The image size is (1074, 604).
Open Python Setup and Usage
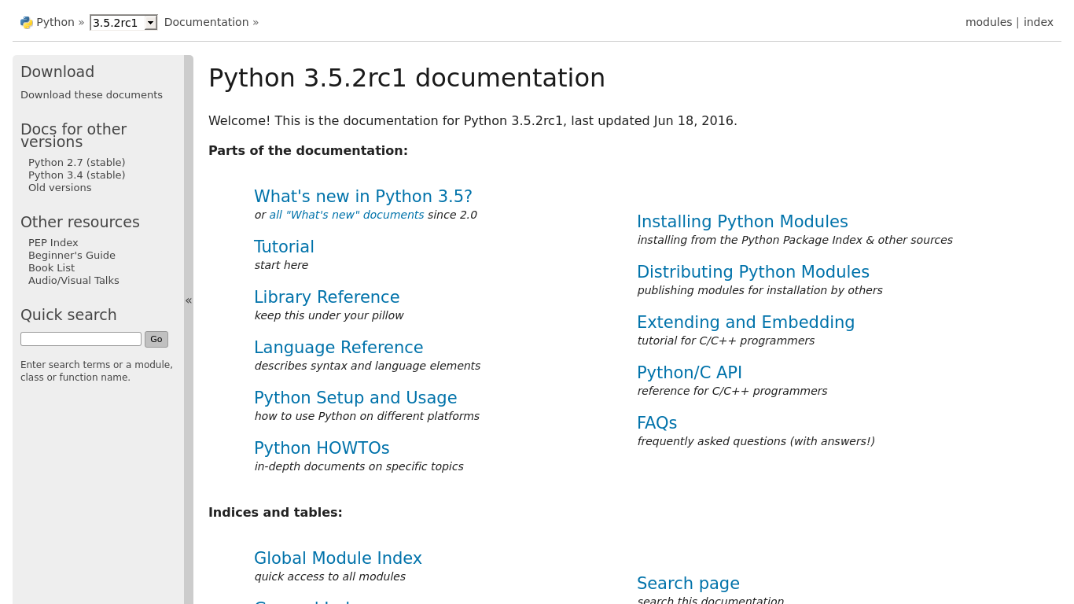point(355,398)
